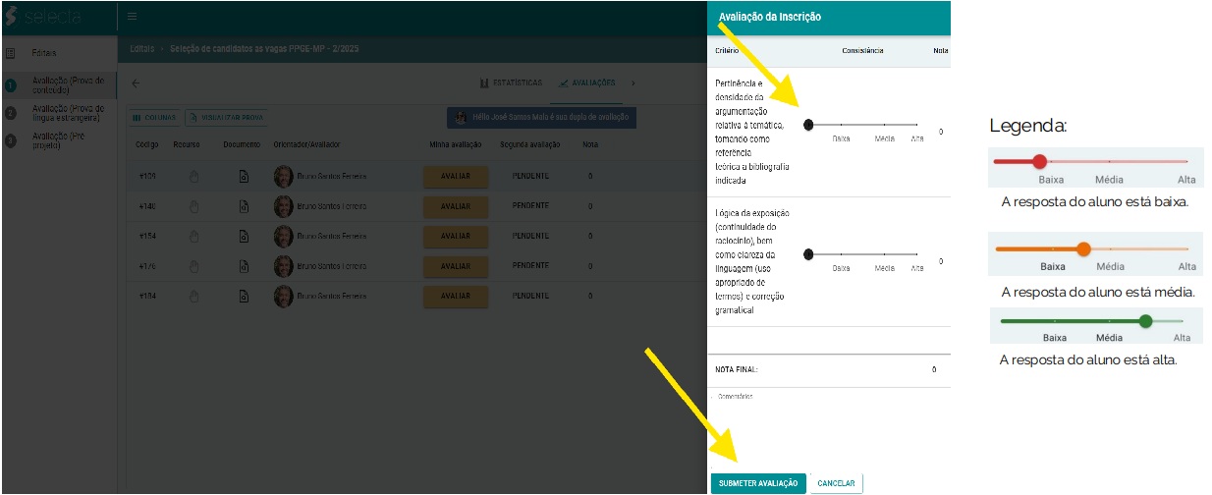Switch to the Estatísticas tab
The width and height of the screenshot is (1212, 495).
tap(511, 83)
